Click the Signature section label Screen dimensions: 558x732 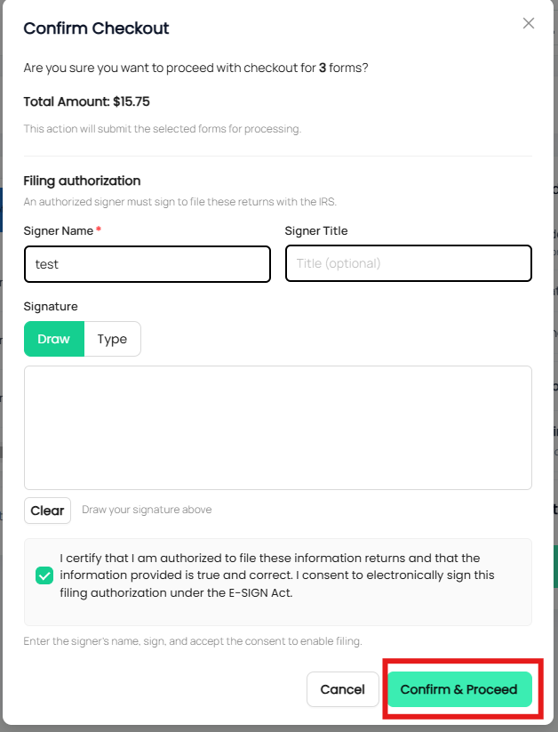tap(51, 306)
